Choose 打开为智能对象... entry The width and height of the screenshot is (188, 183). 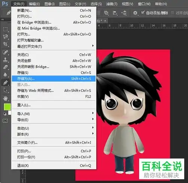pos(54,40)
